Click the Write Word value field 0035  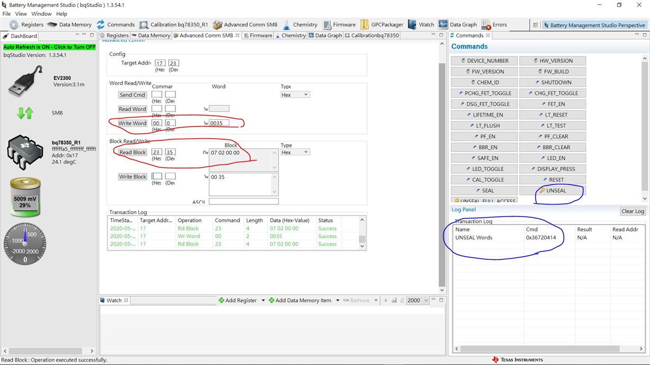219,123
